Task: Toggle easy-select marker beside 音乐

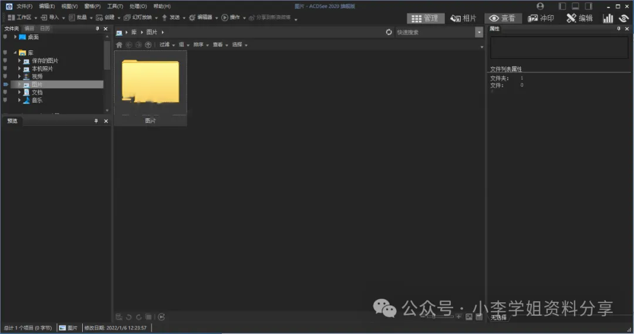Action: coord(5,100)
